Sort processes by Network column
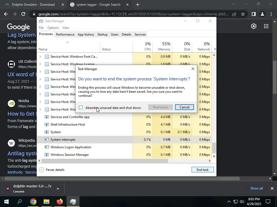This screenshot has height=207, width=277. pos(202,46)
